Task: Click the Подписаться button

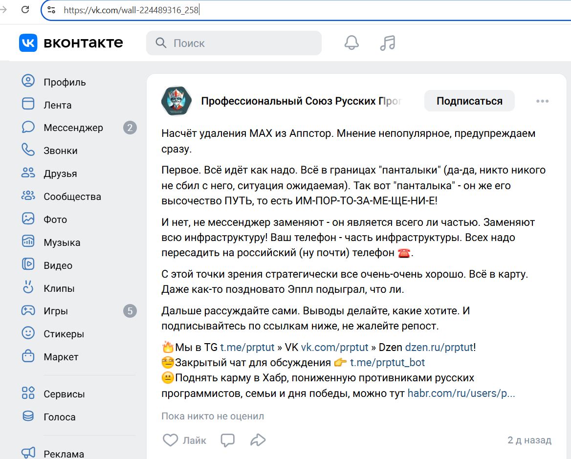Action: pyautogui.click(x=469, y=101)
